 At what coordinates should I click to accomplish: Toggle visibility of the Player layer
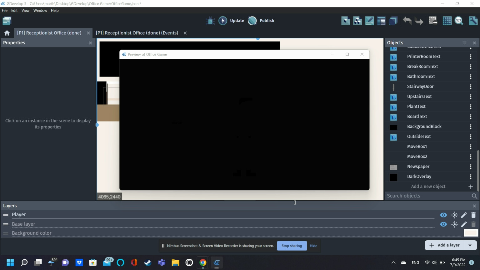coord(443,215)
